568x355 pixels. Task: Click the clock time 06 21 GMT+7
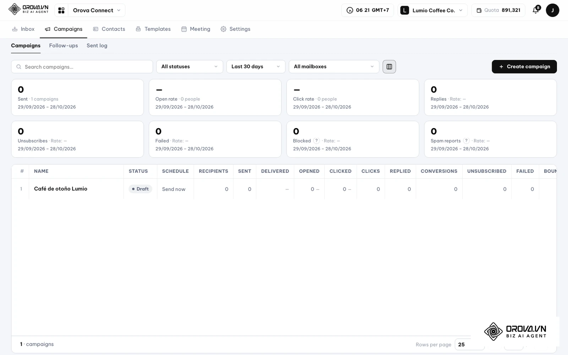(x=368, y=10)
